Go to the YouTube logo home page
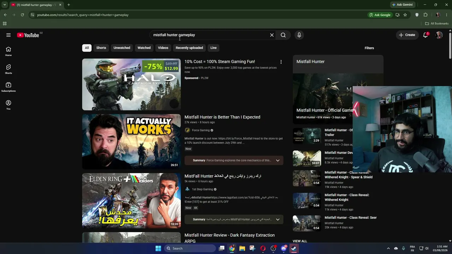 pyautogui.click(x=28, y=35)
